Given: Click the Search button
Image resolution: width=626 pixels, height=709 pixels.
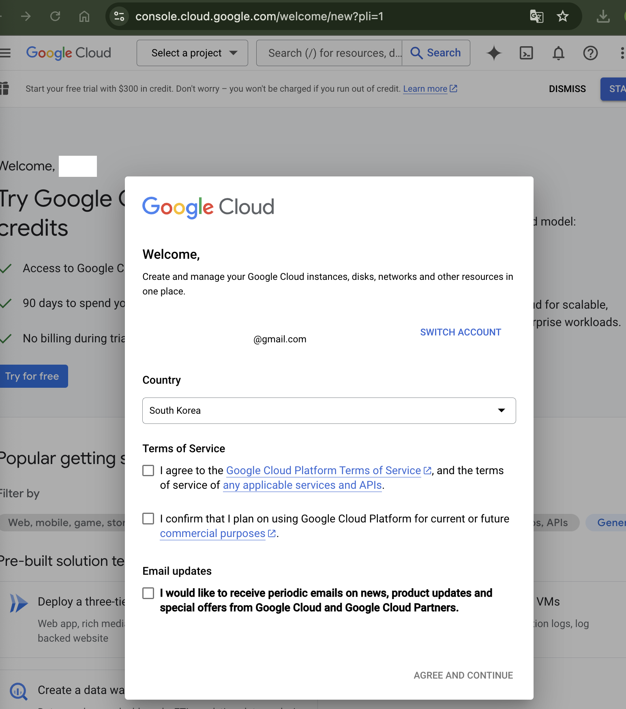Looking at the screenshot, I should (x=436, y=53).
